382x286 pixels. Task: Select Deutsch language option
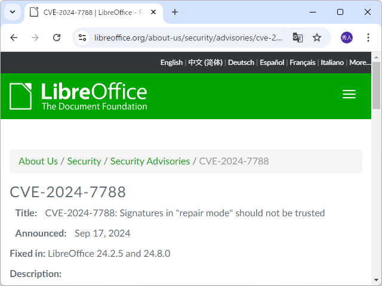(x=241, y=63)
